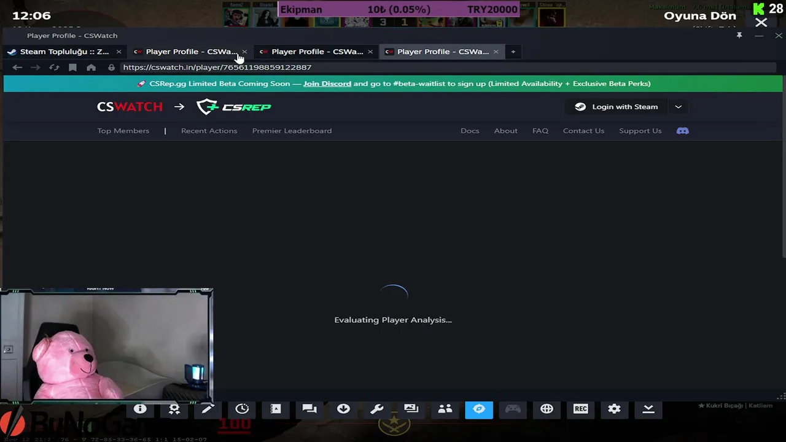Click Oyuna Dön to return to game
Image resolution: width=786 pixels, height=442 pixels.
pyautogui.click(x=700, y=16)
